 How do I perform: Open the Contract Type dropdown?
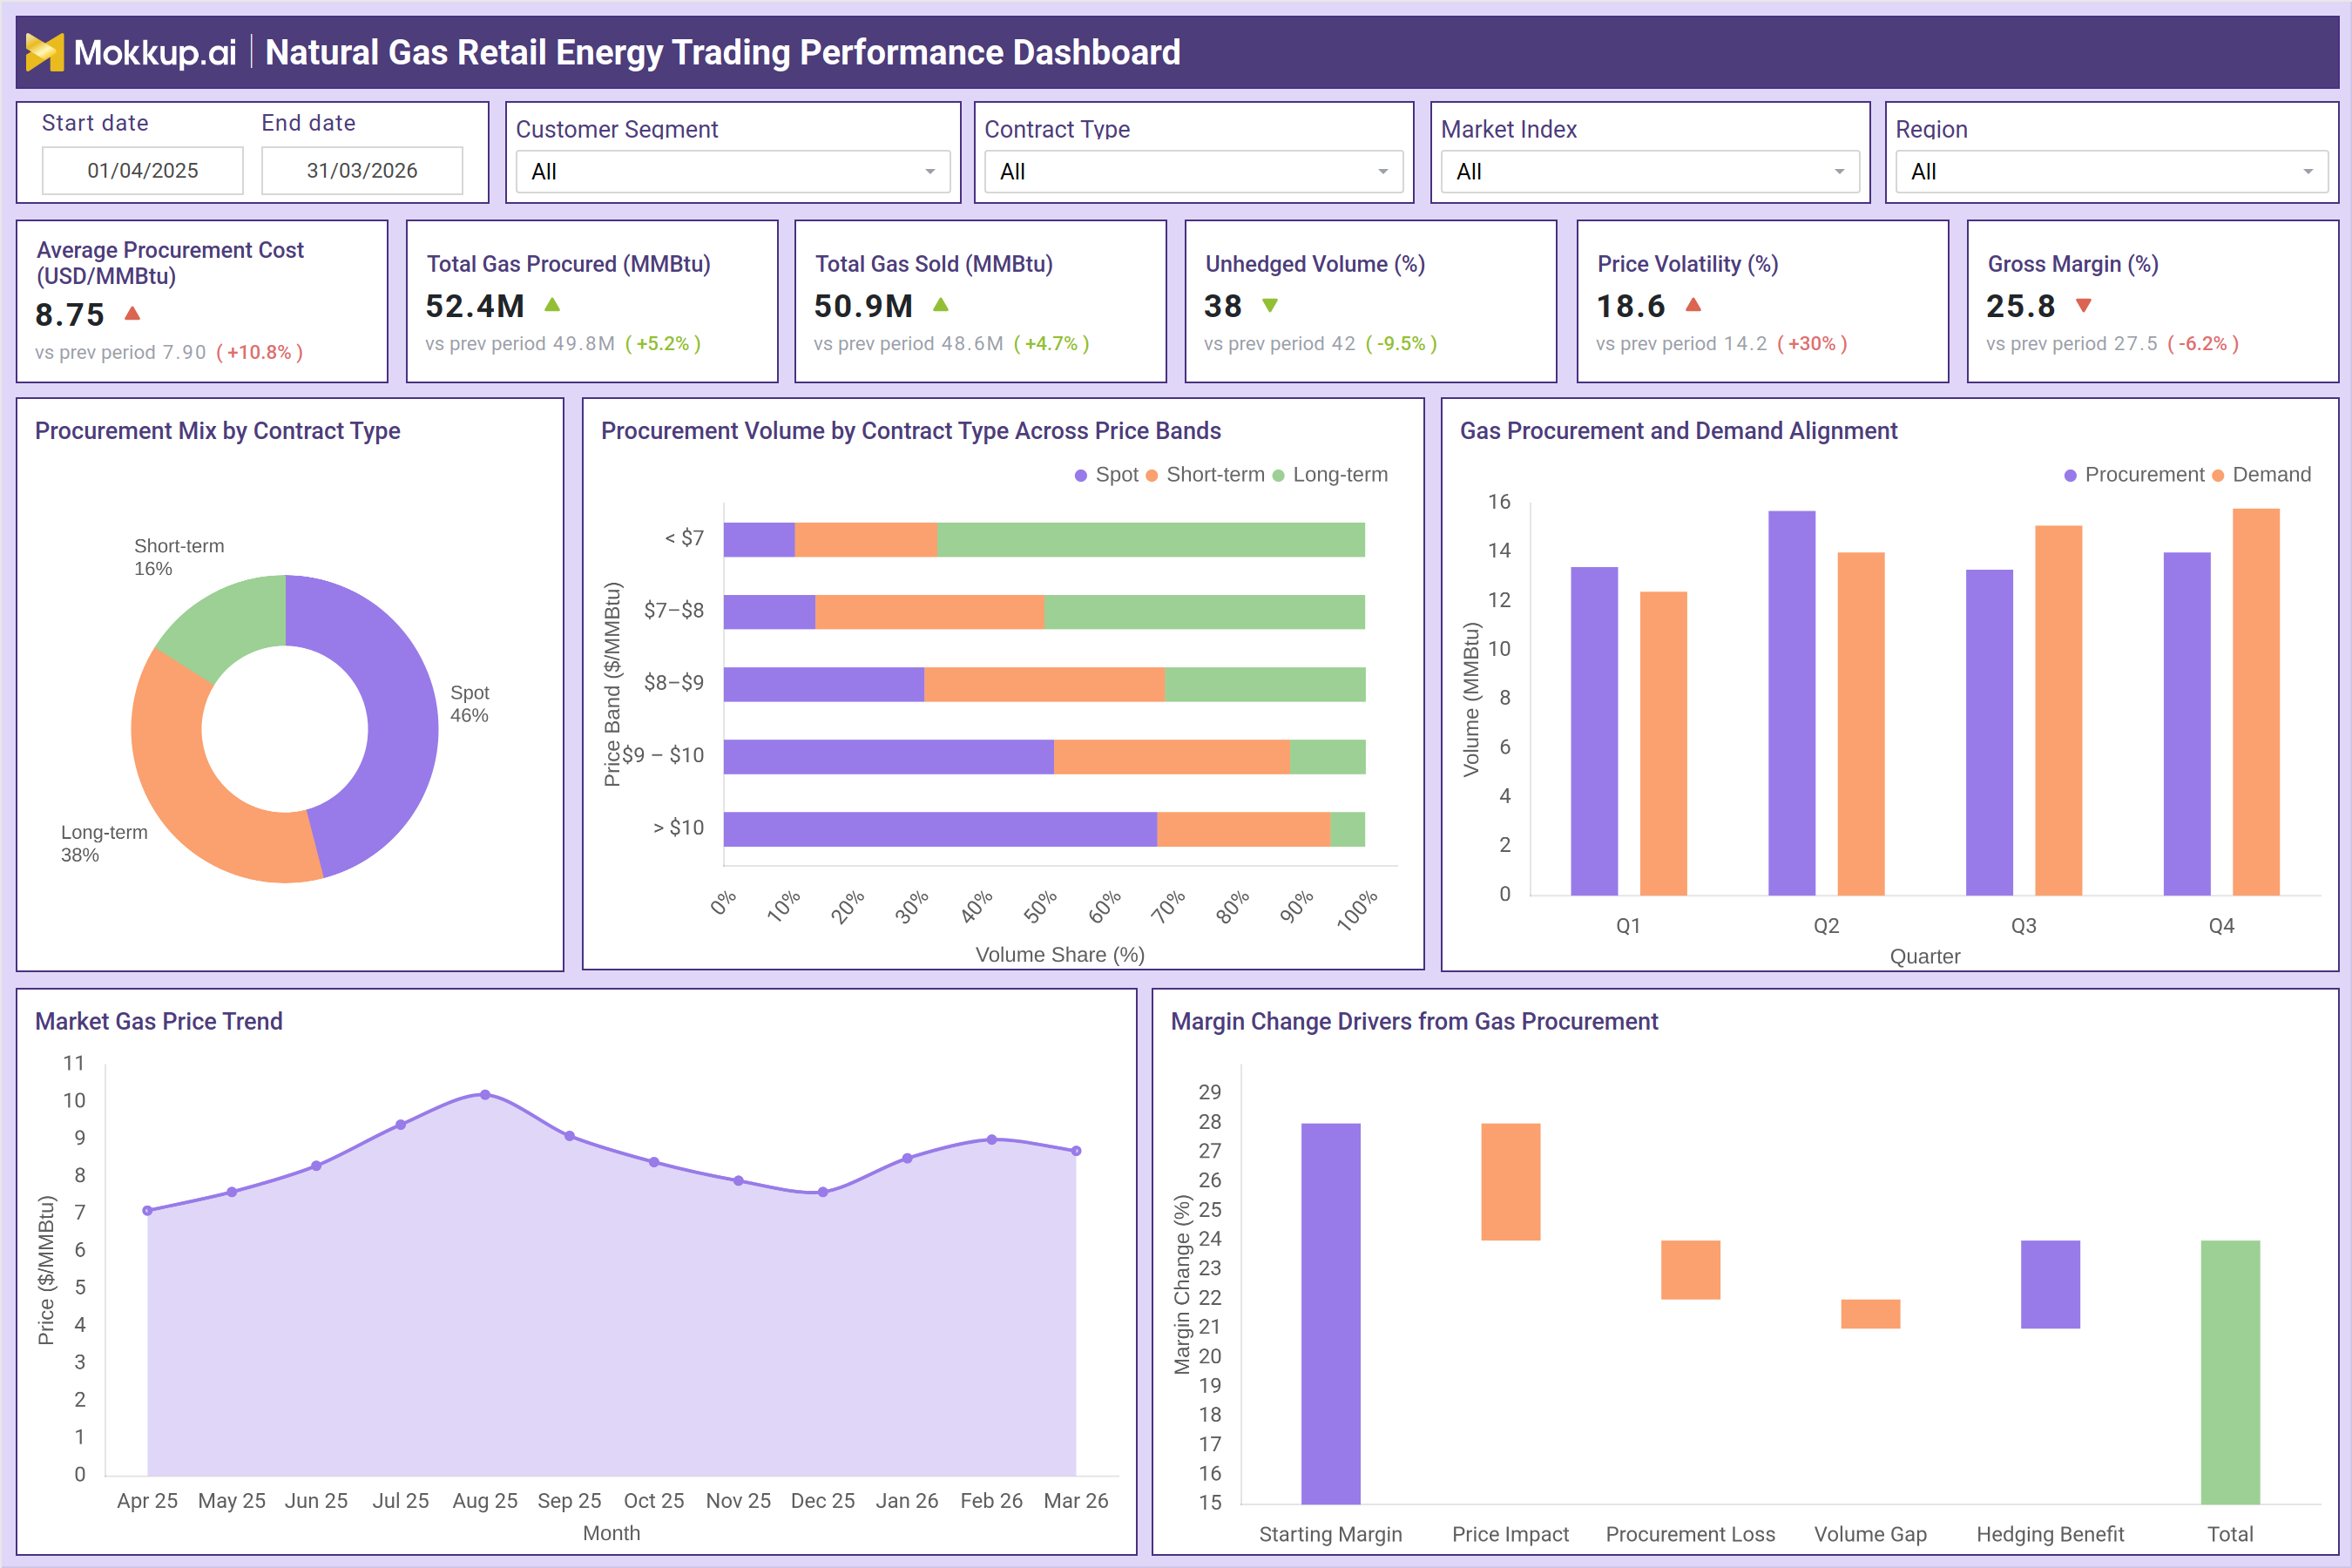click(1194, 172)
